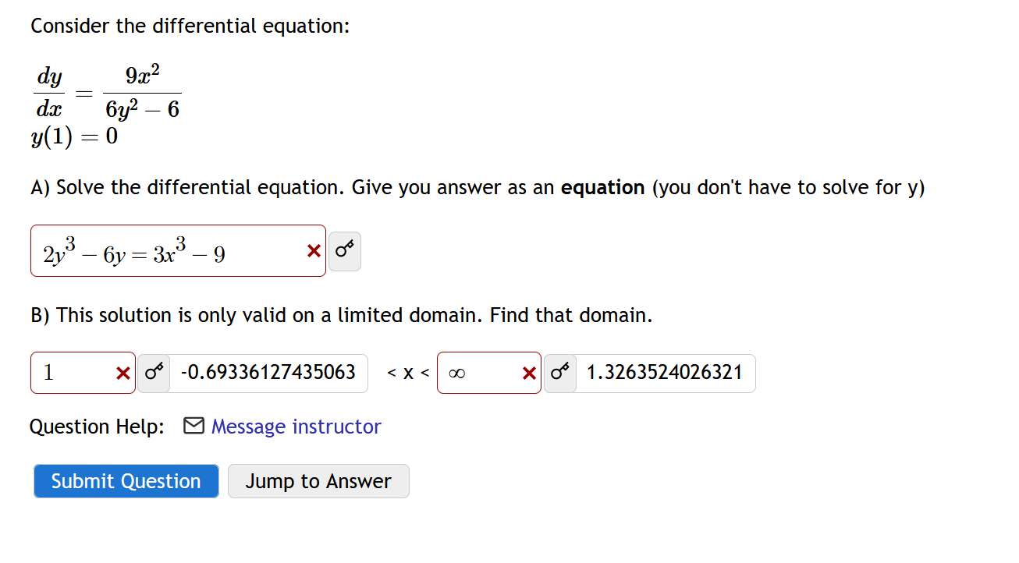The height and width of the screenshot is (563, 1019).
Task: Click the envelope icon next to Message instructor
Action: tap(194, 426)
